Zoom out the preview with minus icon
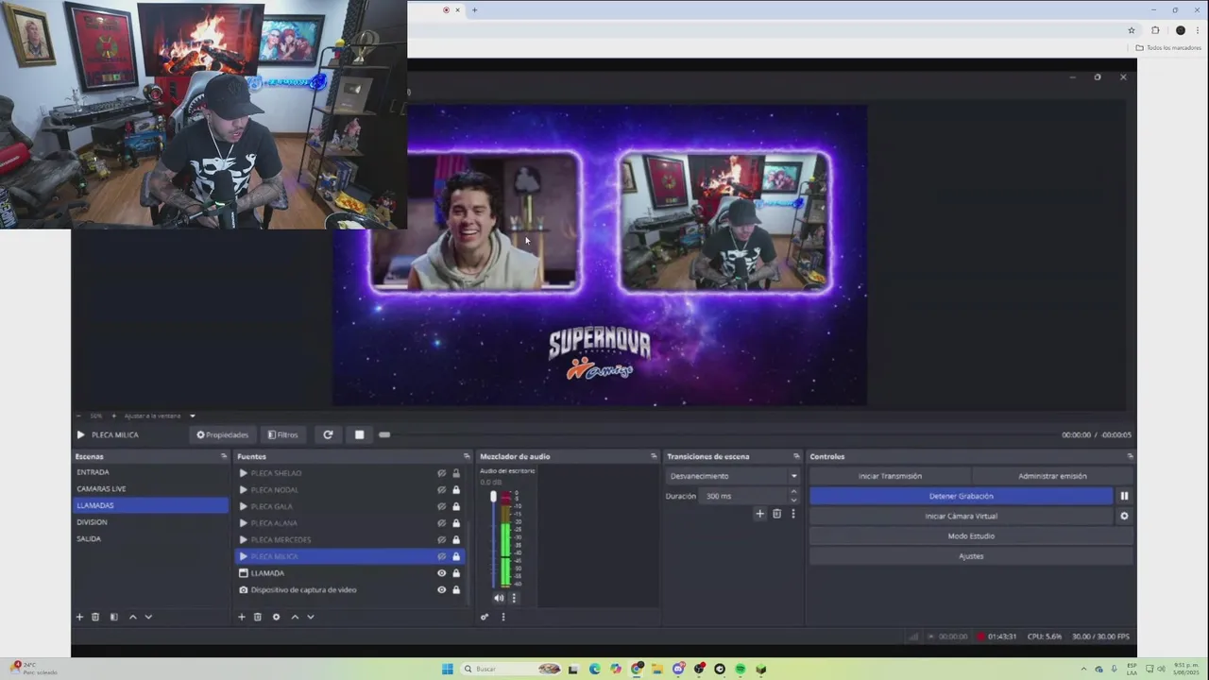The image size is (1209, 680). [x=80, y=416]
